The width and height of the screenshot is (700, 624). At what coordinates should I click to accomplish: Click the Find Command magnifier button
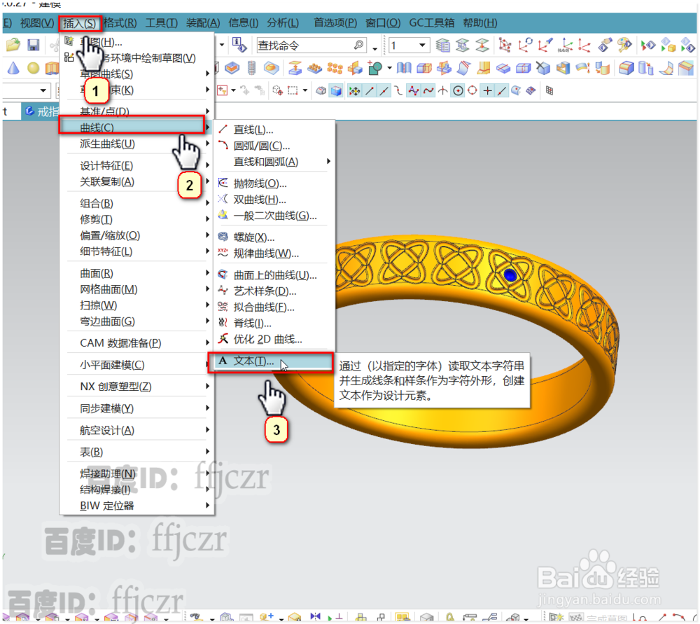point(358,45)
